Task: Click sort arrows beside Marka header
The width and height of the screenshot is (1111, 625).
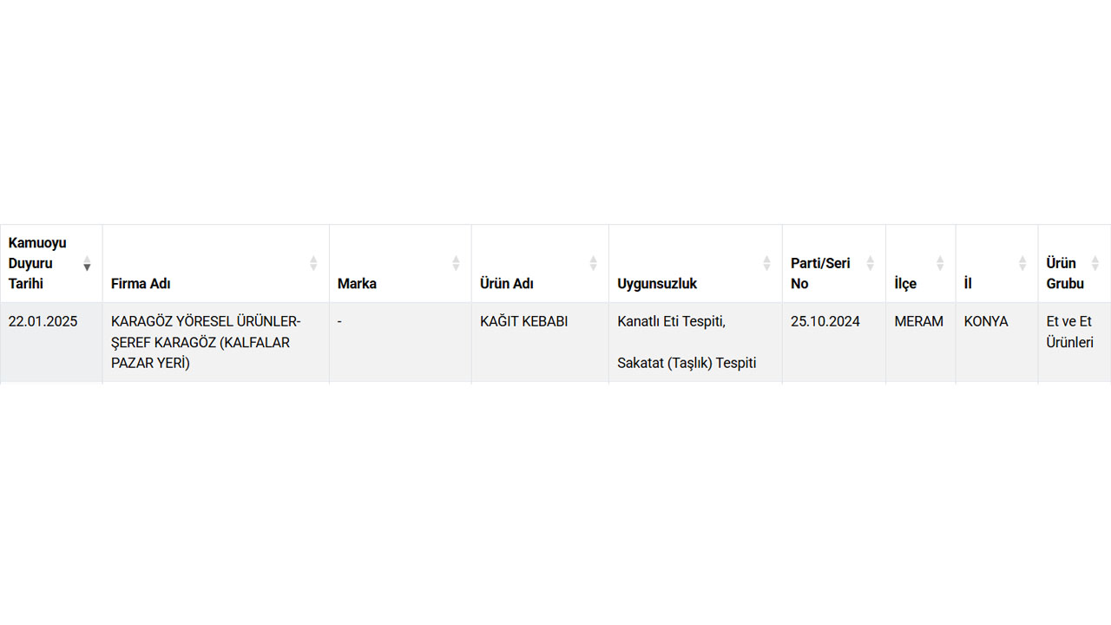Action: (x=456, y=263)
